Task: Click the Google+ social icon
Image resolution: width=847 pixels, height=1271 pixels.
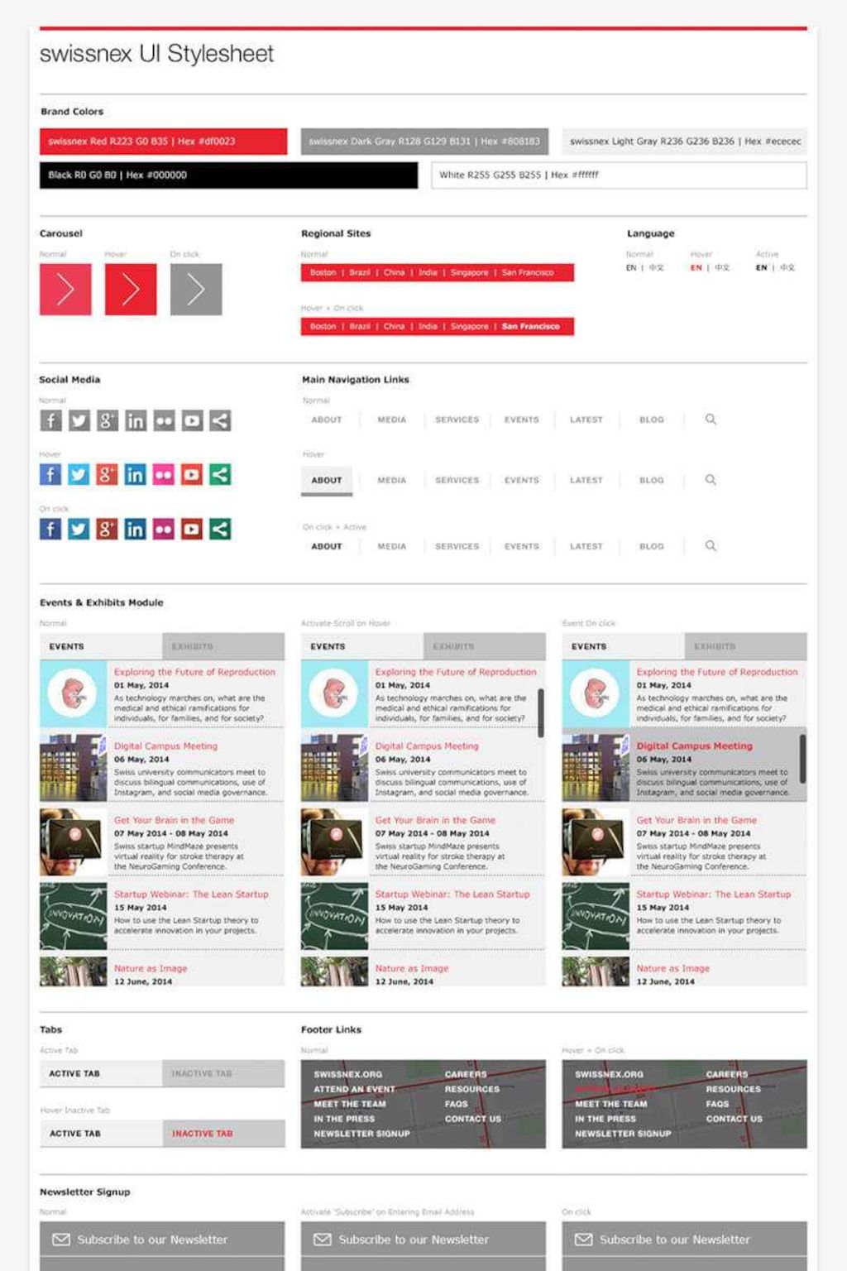Action: coord(107,420)
